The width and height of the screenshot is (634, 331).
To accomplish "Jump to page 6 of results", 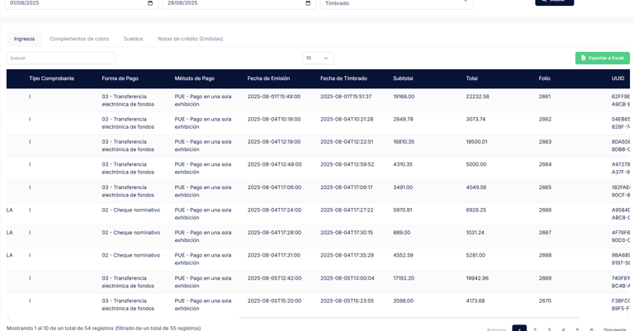I will coord(592,329).
